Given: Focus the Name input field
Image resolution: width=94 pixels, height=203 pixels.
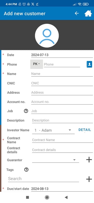Looking at the screenshot, I should tap(62, 74).
